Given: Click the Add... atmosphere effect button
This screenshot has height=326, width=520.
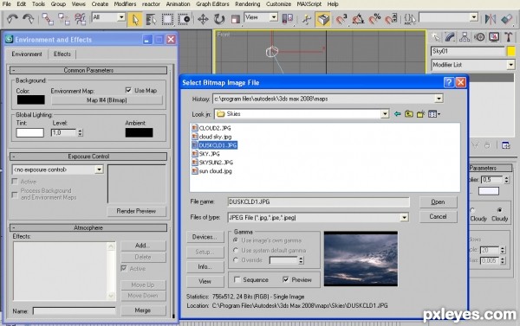Looking at the screenshot, I should coord(143,246).
